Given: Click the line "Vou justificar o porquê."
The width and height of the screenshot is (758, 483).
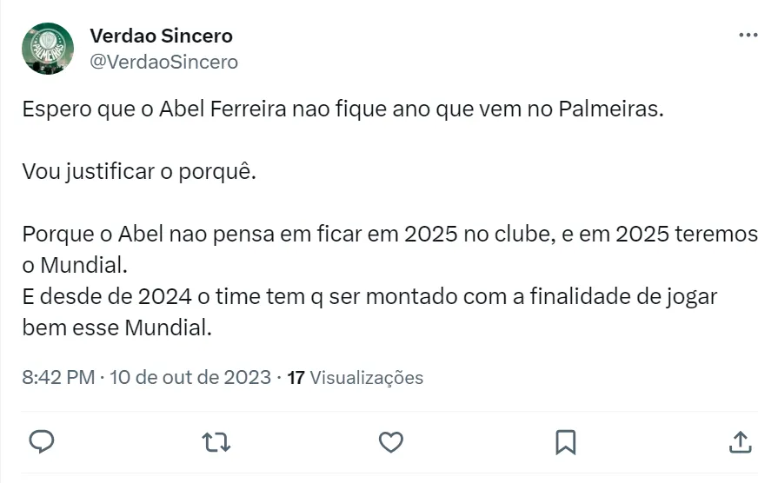Looking at the screenshot, I should (x=140, y=169).
